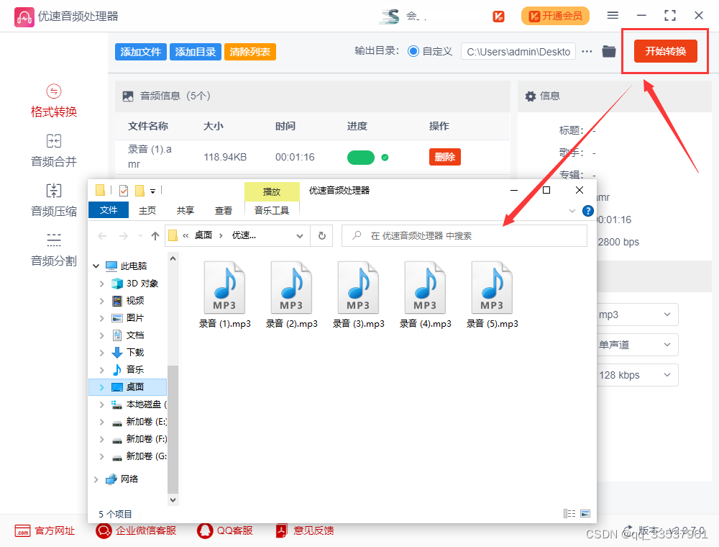Click the 播放 contextual tab
The image size is (719, 547).
[x=272, y=192]
